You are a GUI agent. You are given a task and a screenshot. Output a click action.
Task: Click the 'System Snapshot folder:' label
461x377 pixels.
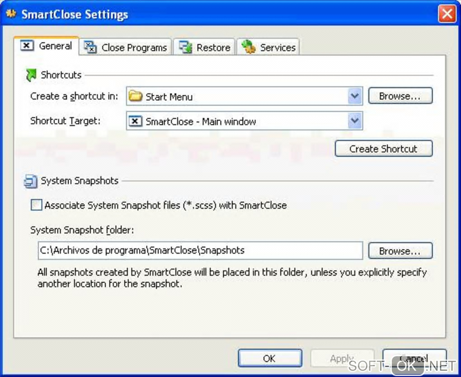82,230
